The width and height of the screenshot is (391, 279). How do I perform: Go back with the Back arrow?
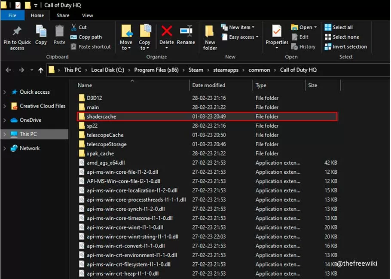point(8,70)
